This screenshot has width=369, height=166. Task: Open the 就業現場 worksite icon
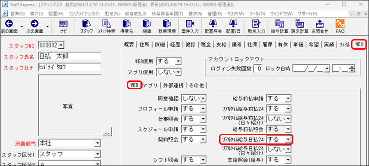click(x=167, y=23)
